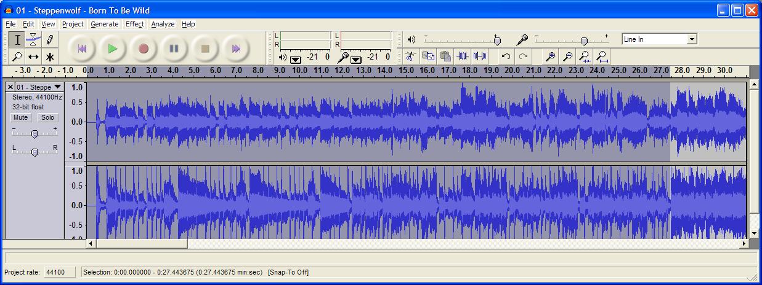The height and width of the screenshot is (285, 762).
Task: Click the green Play button
Action: [x=113, y=49]
